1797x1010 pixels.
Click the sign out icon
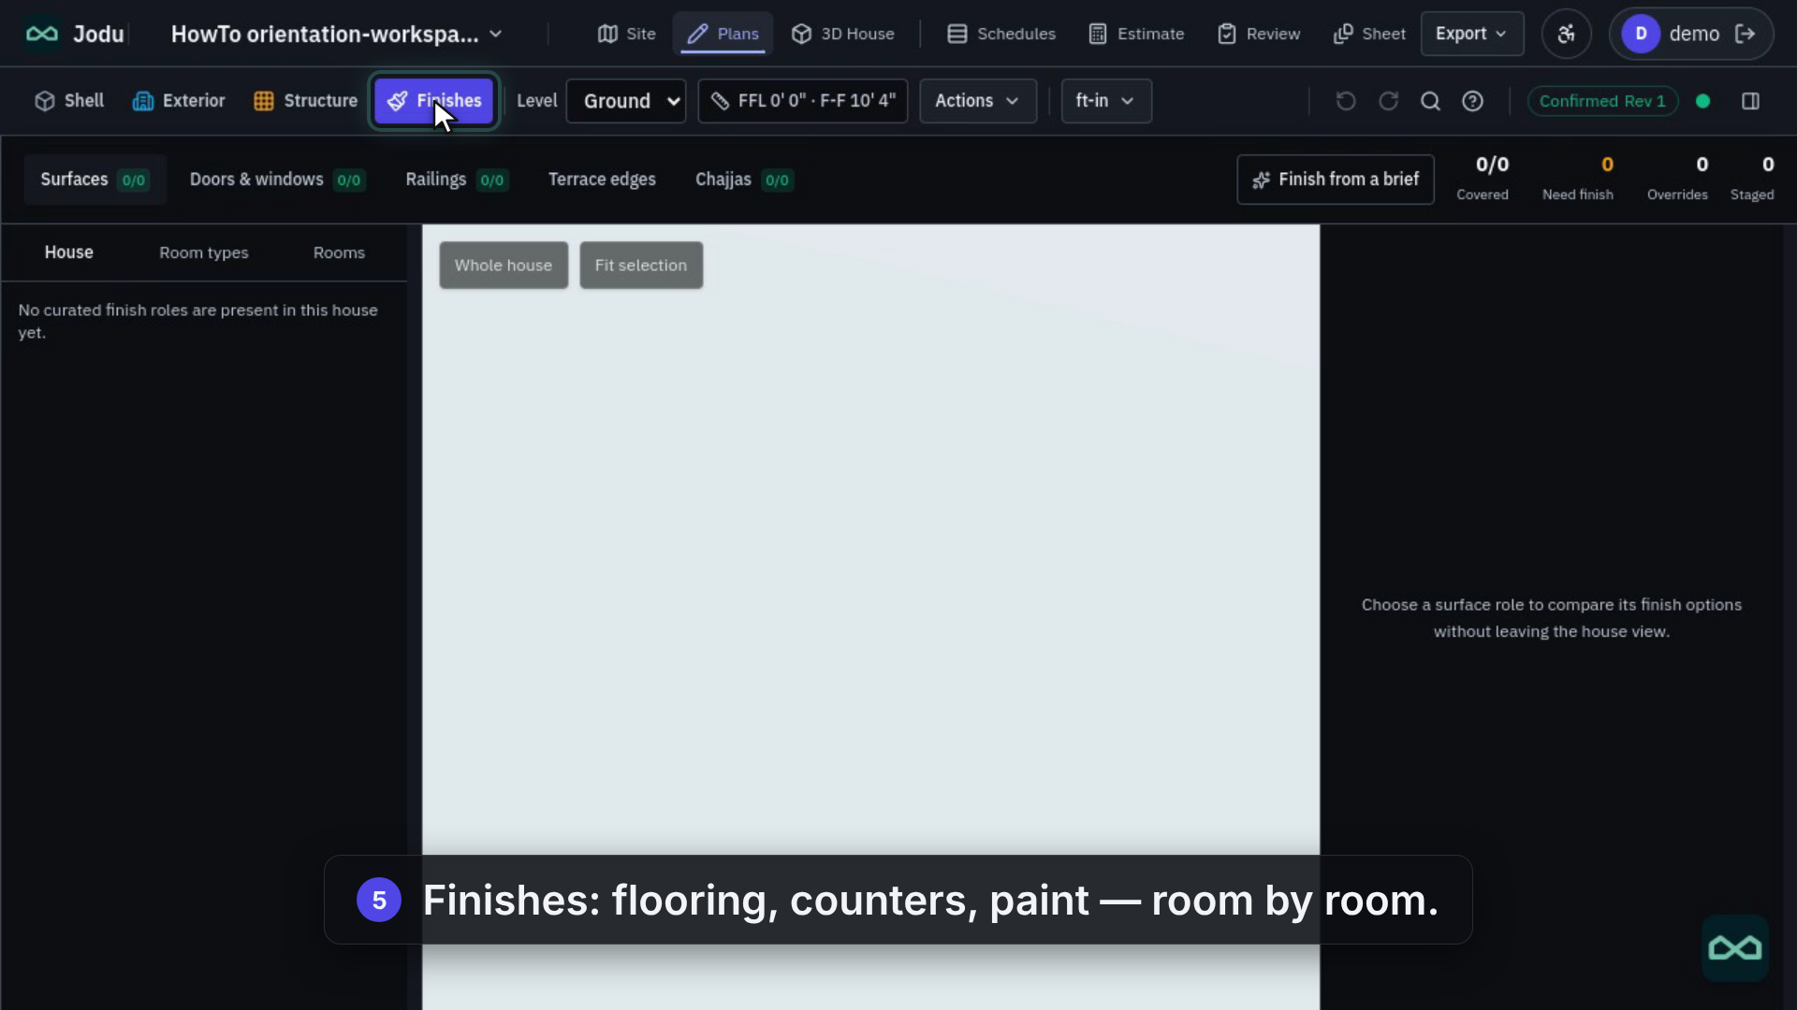pyautogui.click(x=1745, y=34)
